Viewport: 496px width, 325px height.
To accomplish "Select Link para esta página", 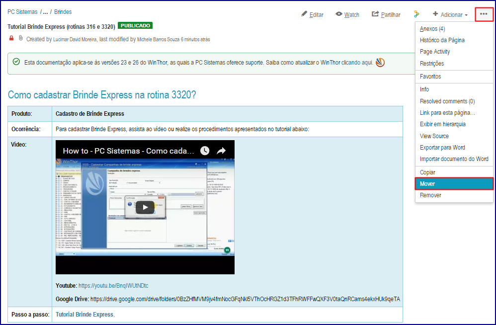I will click(x=454, y=113).
